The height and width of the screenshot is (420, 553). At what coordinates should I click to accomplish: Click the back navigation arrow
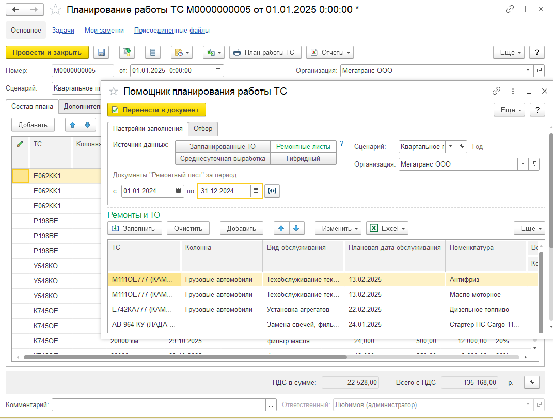click(16, 9)
